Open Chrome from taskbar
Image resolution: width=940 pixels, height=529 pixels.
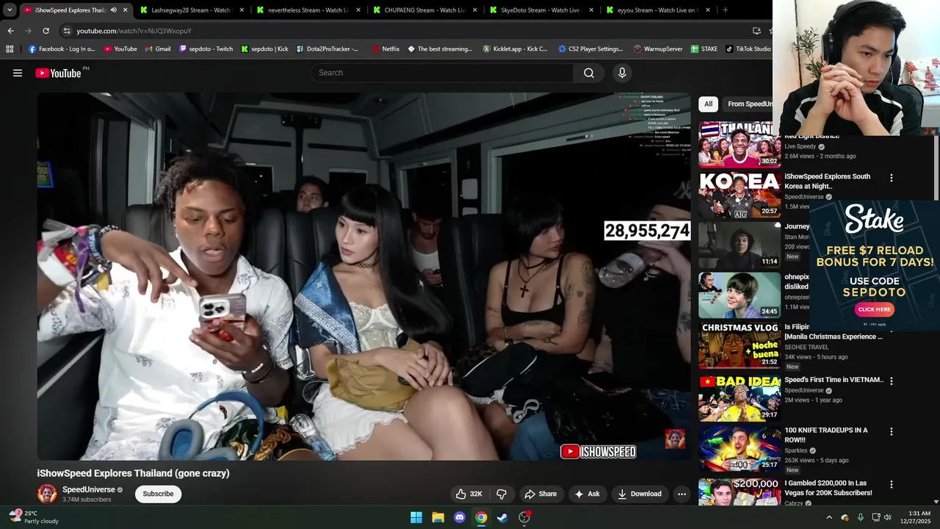point(480,517)
